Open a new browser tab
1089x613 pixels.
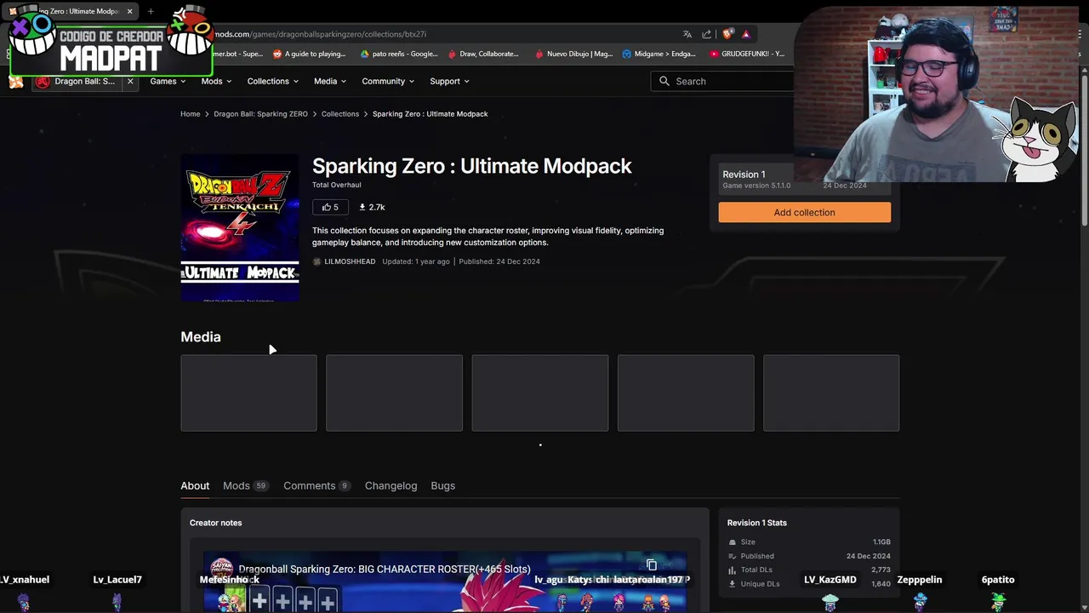(151, 11)
